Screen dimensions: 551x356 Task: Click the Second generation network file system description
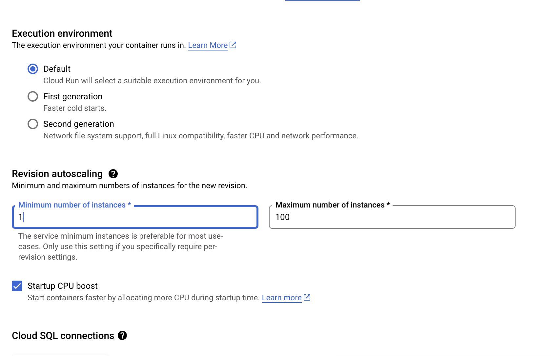(201, 136)
